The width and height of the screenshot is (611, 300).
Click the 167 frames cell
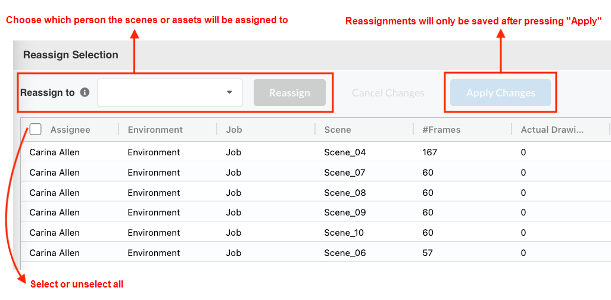click(429, 152)
